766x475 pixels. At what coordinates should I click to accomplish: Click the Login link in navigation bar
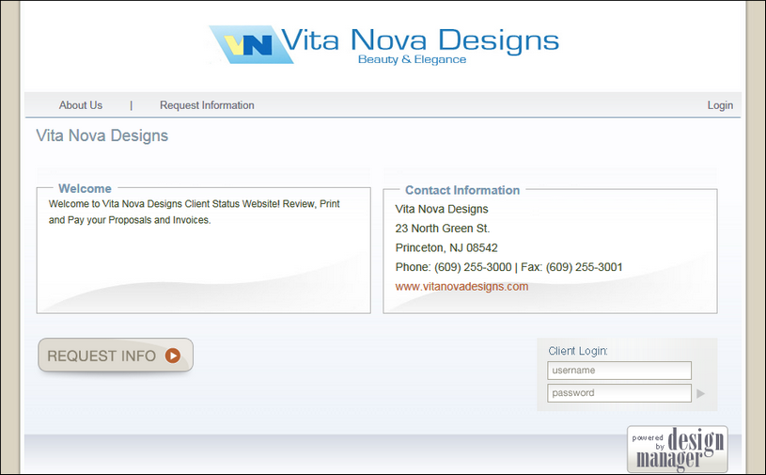(720, 105)
